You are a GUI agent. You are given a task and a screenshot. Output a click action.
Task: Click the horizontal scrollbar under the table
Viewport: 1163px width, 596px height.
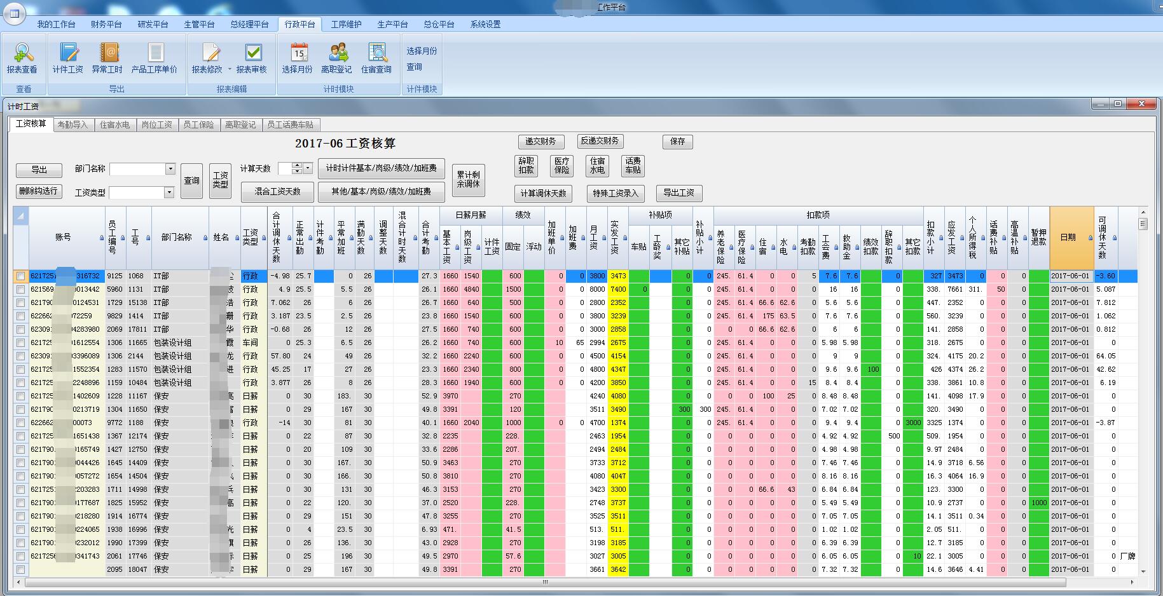pos(544,582)
